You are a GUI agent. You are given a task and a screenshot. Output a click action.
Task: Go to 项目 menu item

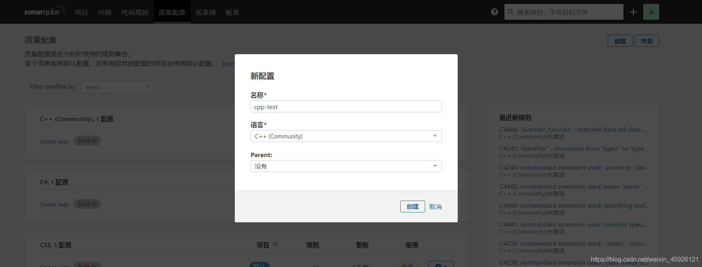[81, 12]
